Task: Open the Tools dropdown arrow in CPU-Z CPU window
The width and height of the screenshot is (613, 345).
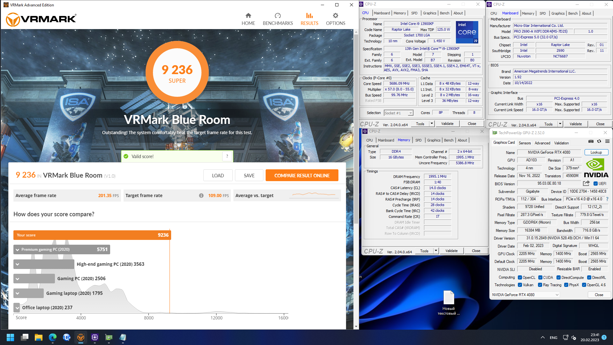Action: [432, 124]
